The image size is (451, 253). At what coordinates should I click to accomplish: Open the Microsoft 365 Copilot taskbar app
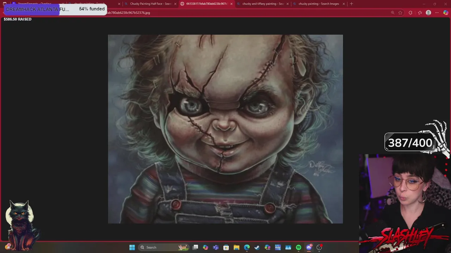[x=267, y=247]
